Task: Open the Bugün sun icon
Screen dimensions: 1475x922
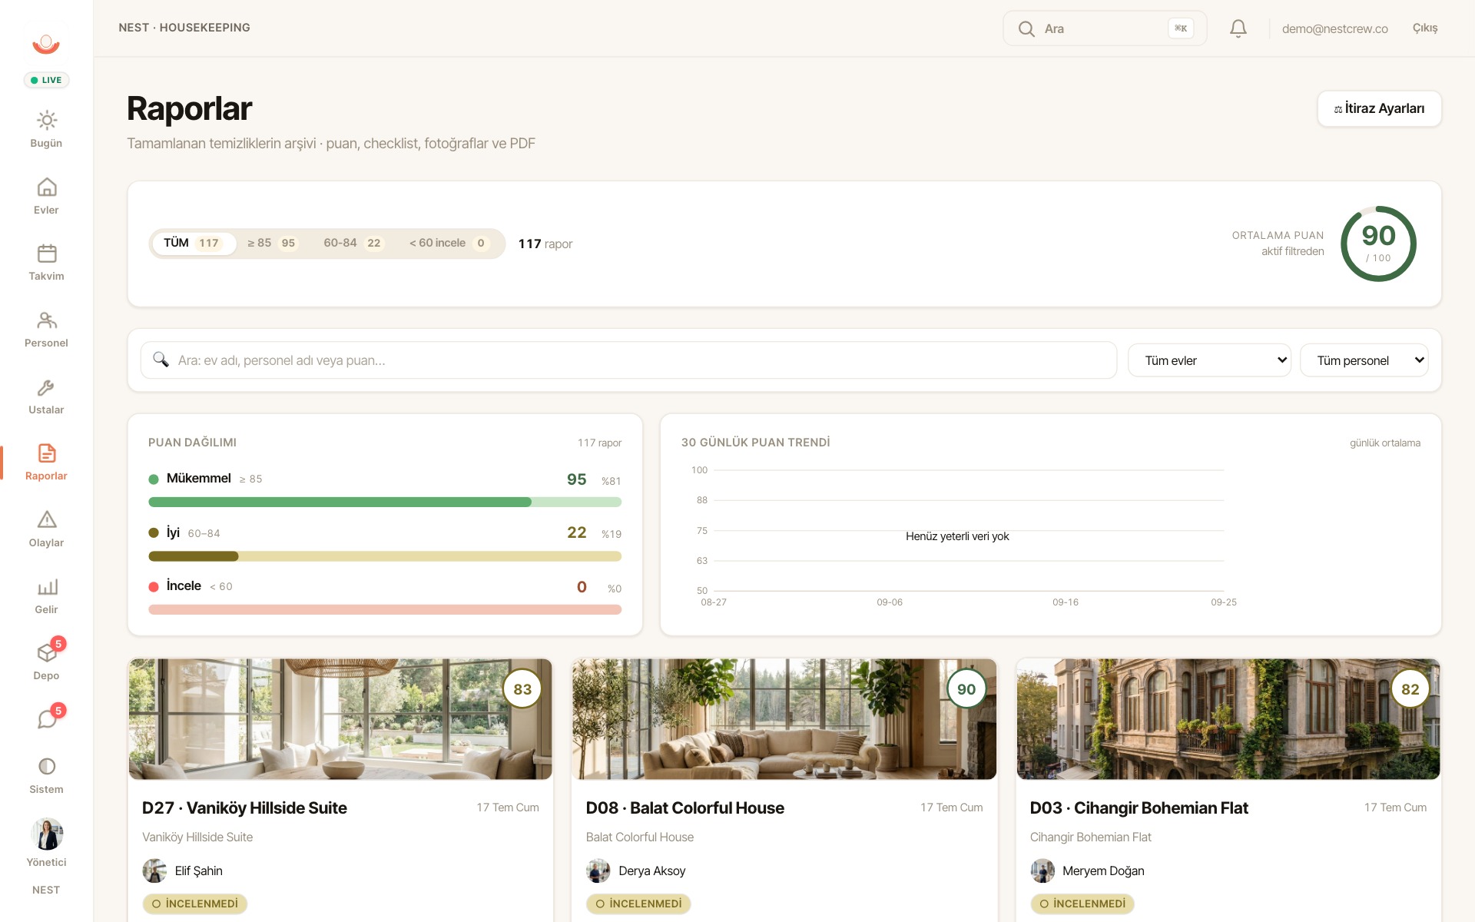Action: (47, 121)
